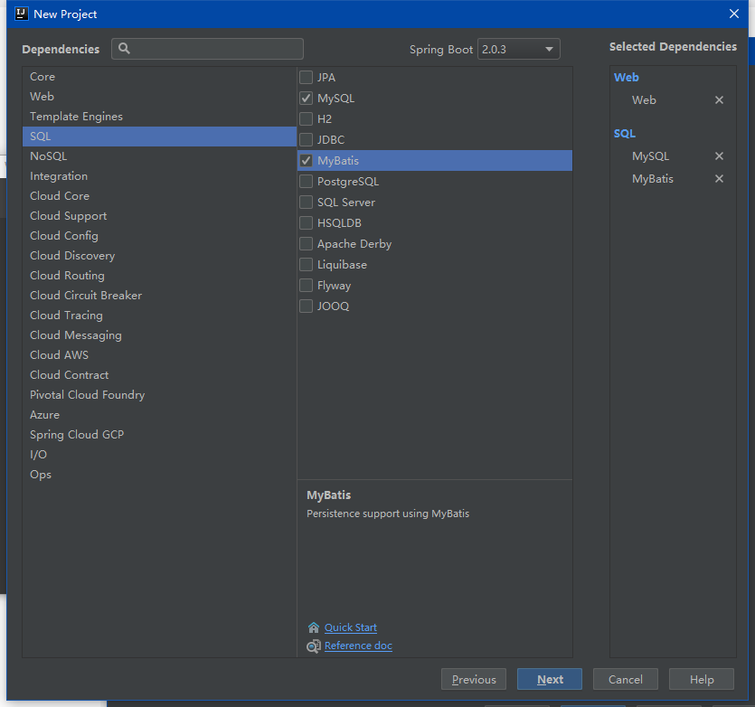Click the Previous button
Image resolution: width=755 pixels, height=707 pixels.
point(474,679)
